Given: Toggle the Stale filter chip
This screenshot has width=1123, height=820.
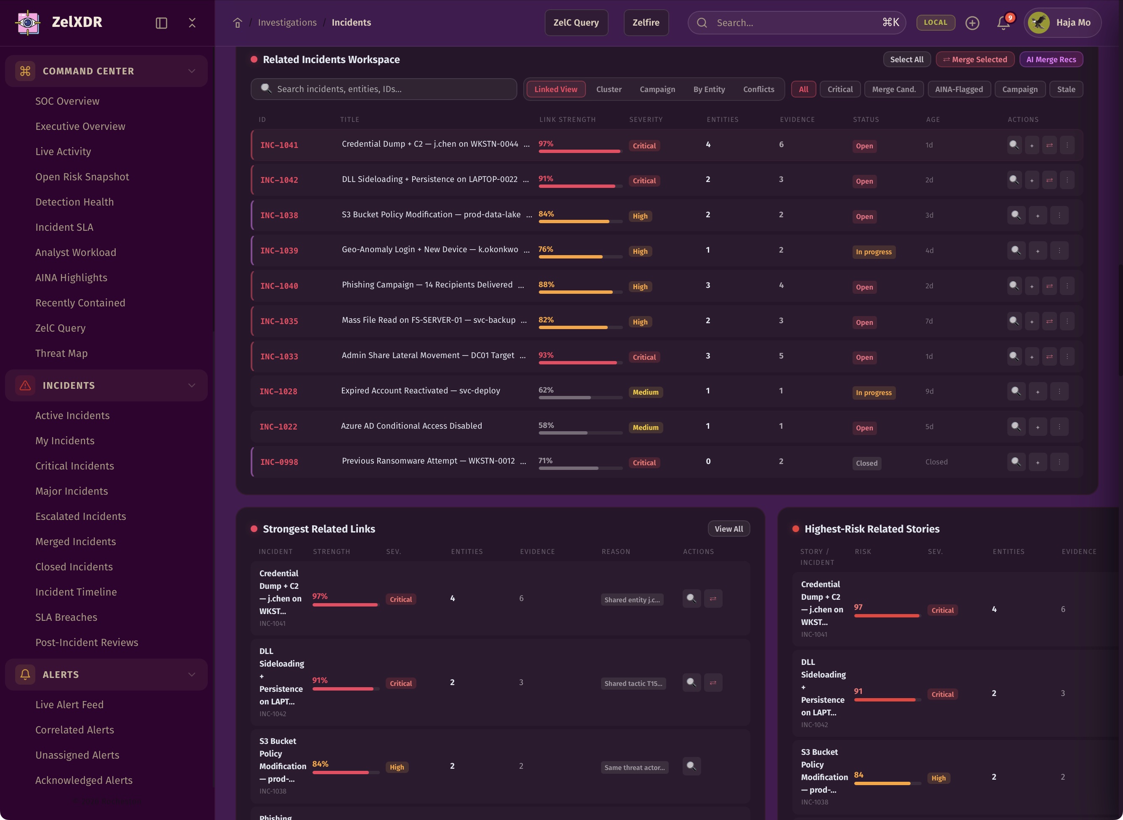Looking at the screenshot, I should coord(1065,90).
